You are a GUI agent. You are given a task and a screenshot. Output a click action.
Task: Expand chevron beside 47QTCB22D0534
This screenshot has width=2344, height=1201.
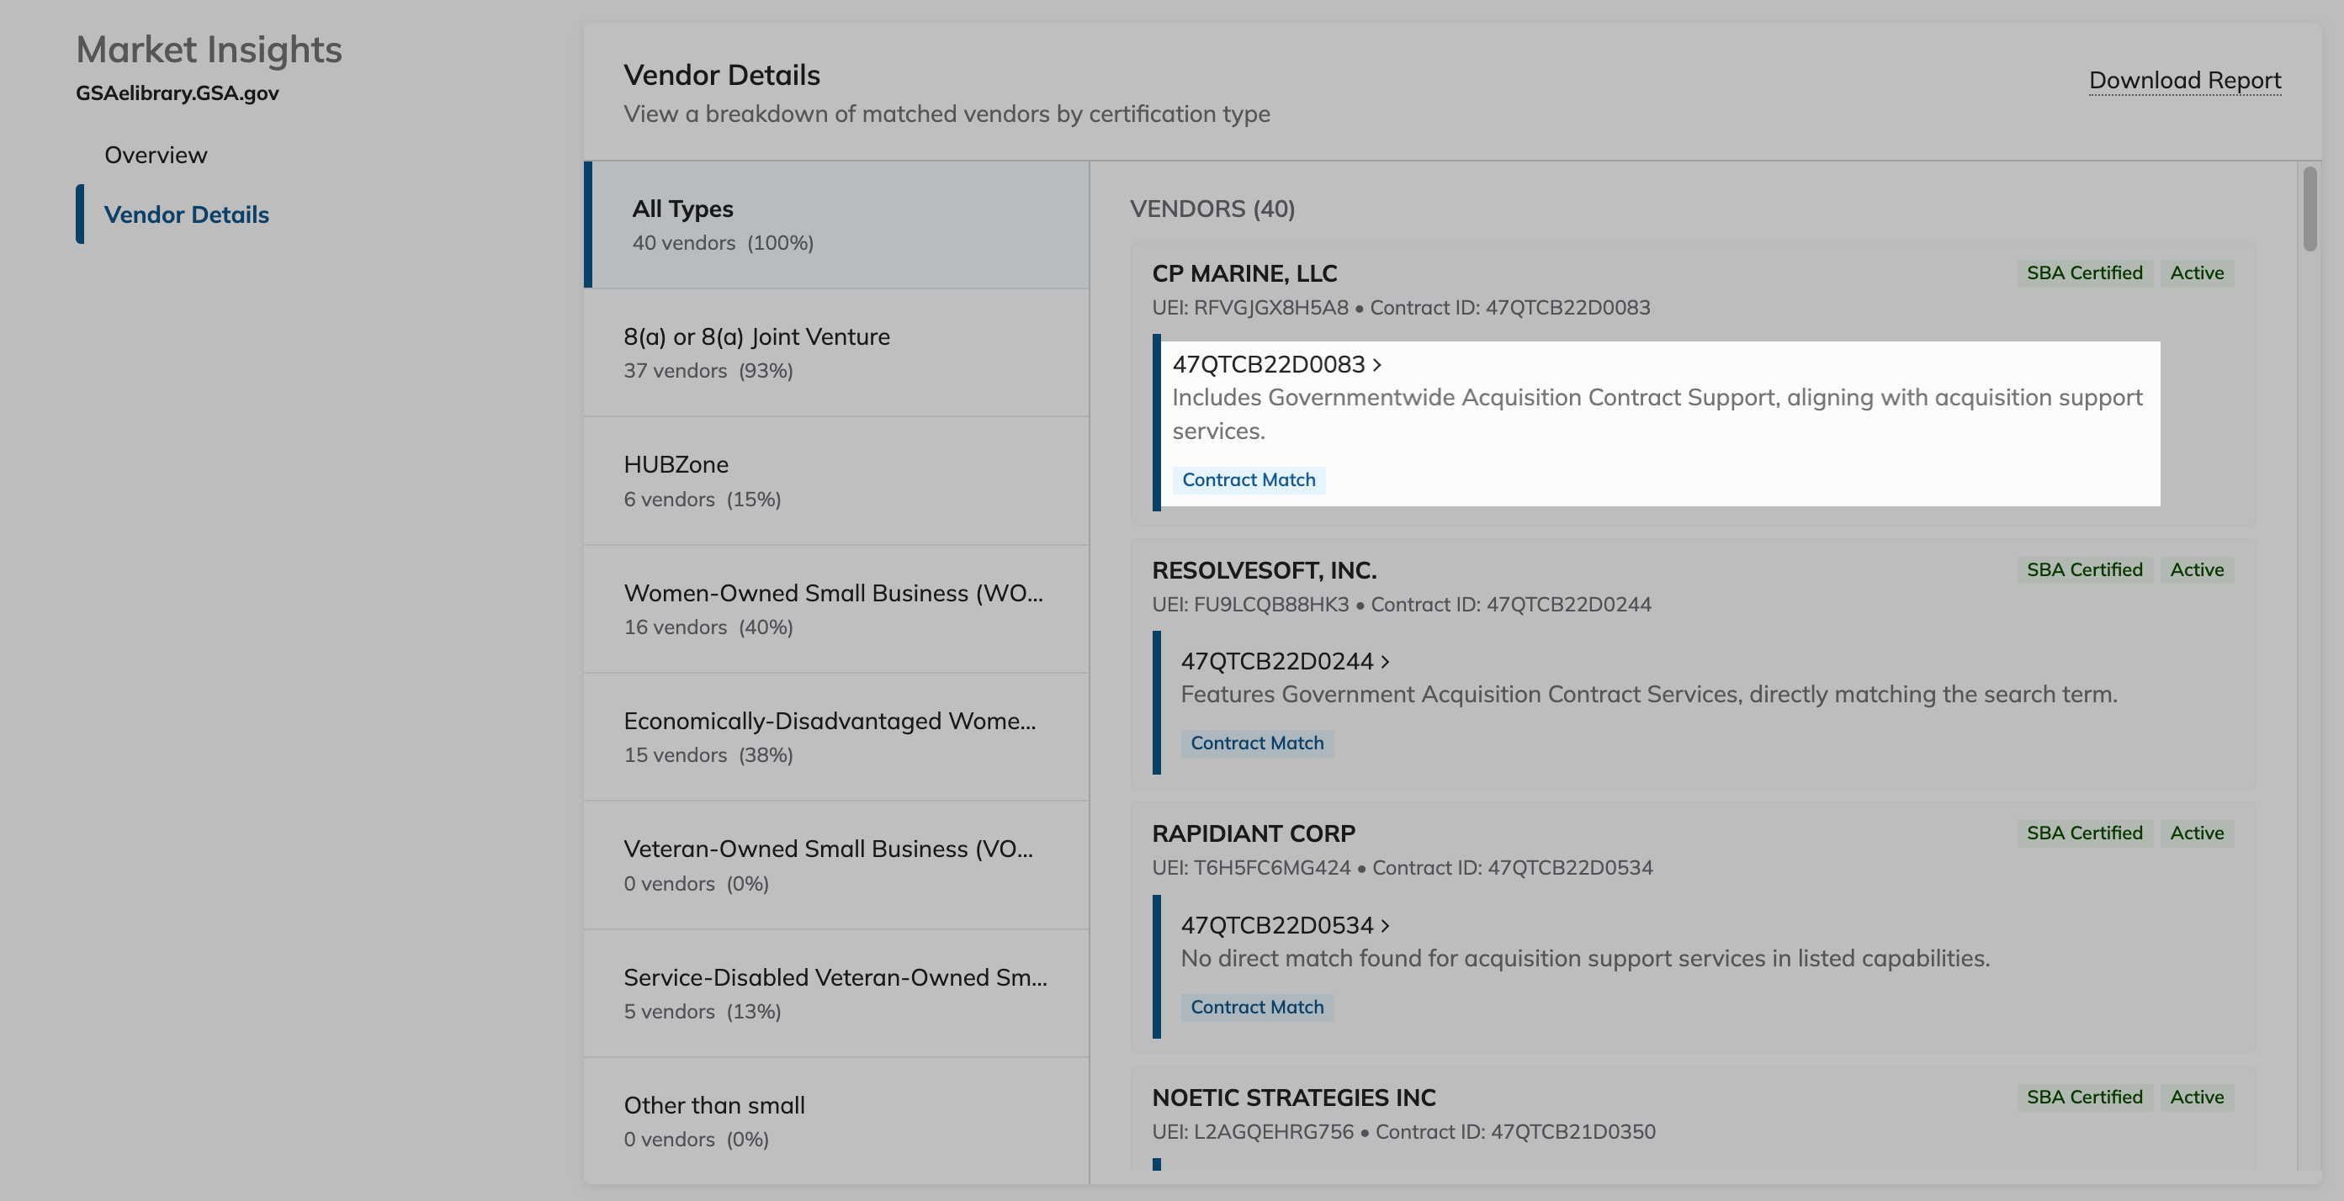[1385, 925]
